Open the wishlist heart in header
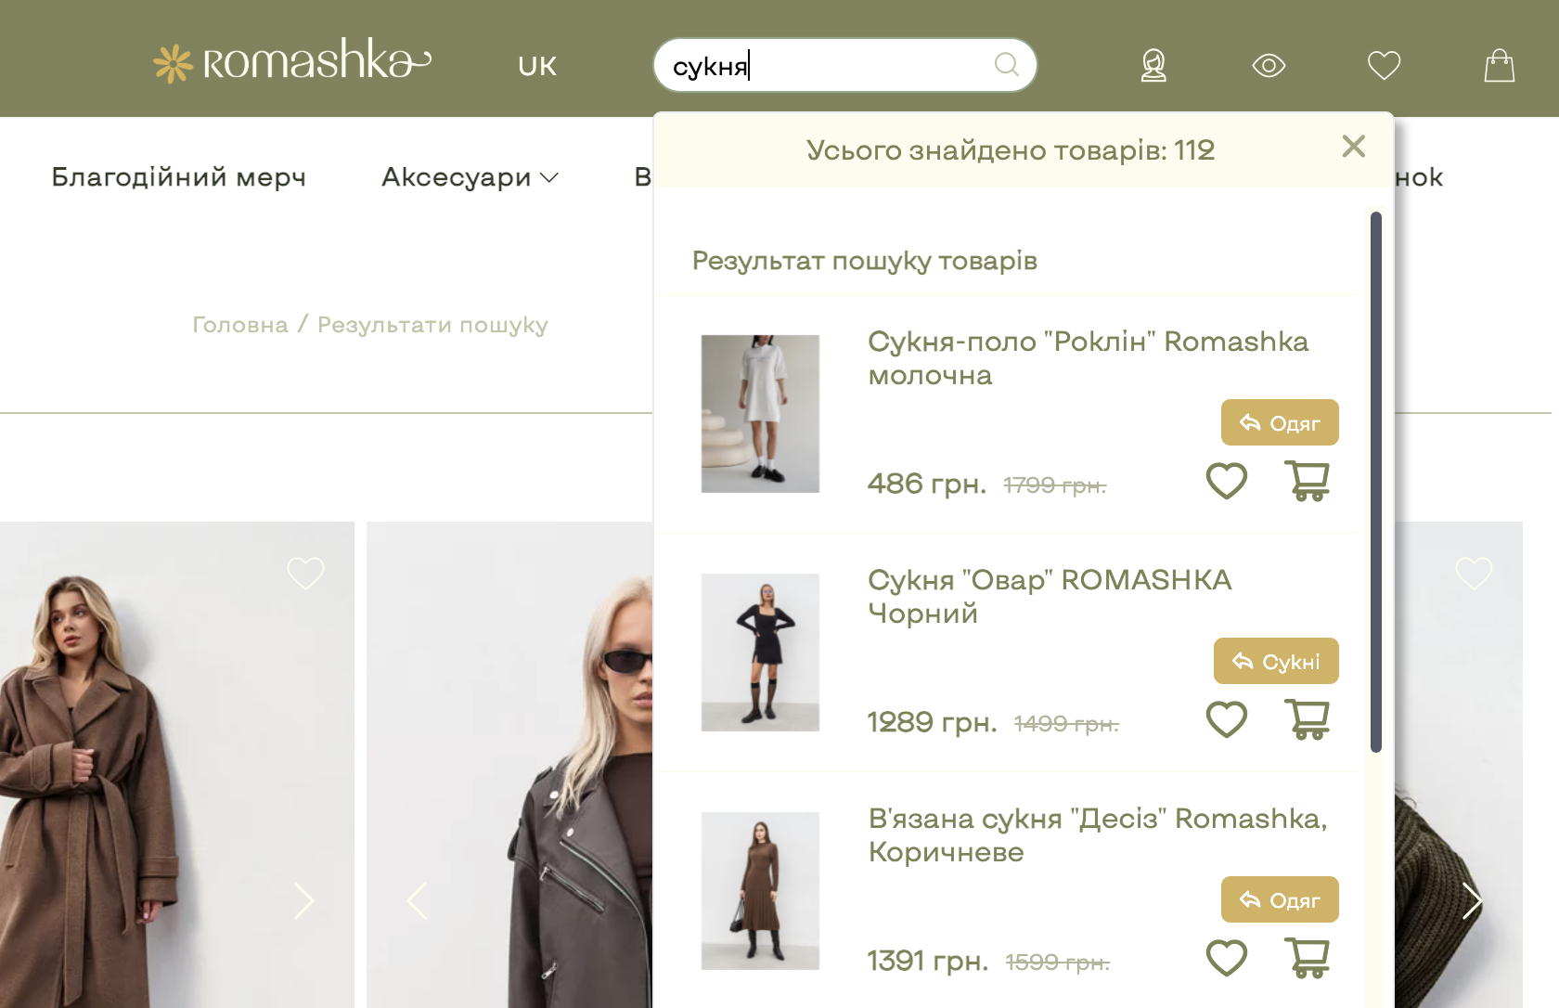The height and width of the screenshot is (1008, 1559). point(1384,65)
